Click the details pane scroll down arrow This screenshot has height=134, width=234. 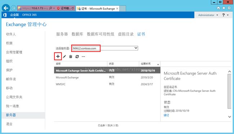(230, 117)
